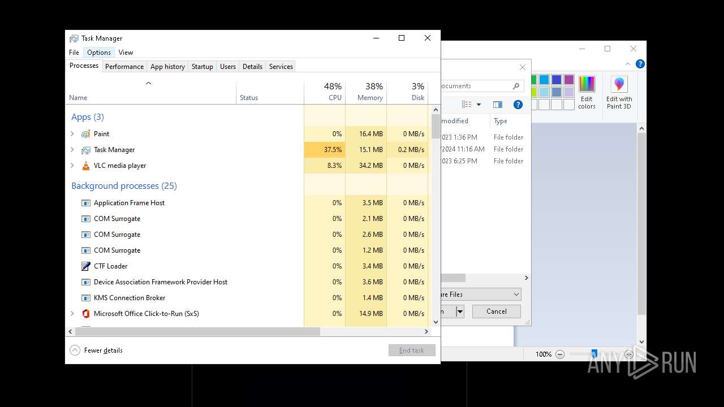Click the Task Manager title bar icon
The width and height of the screenshot is (724, 407).
pos(74,38)
